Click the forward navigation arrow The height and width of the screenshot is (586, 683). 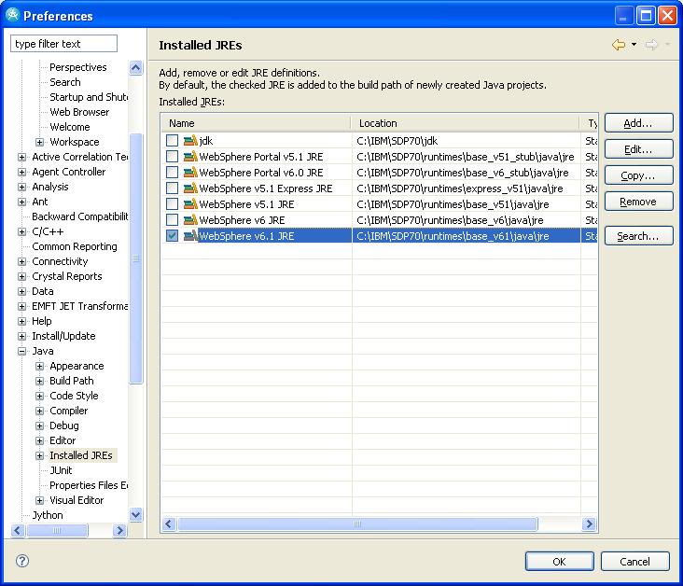click(x=651, y=45)
